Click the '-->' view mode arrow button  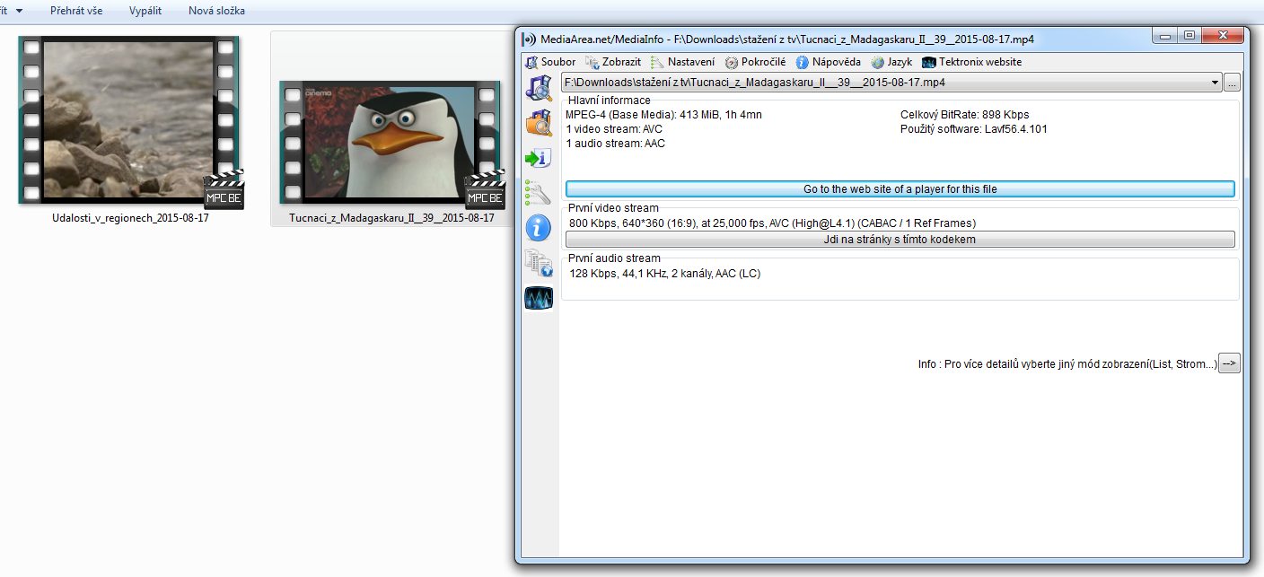click(1229, 363)
